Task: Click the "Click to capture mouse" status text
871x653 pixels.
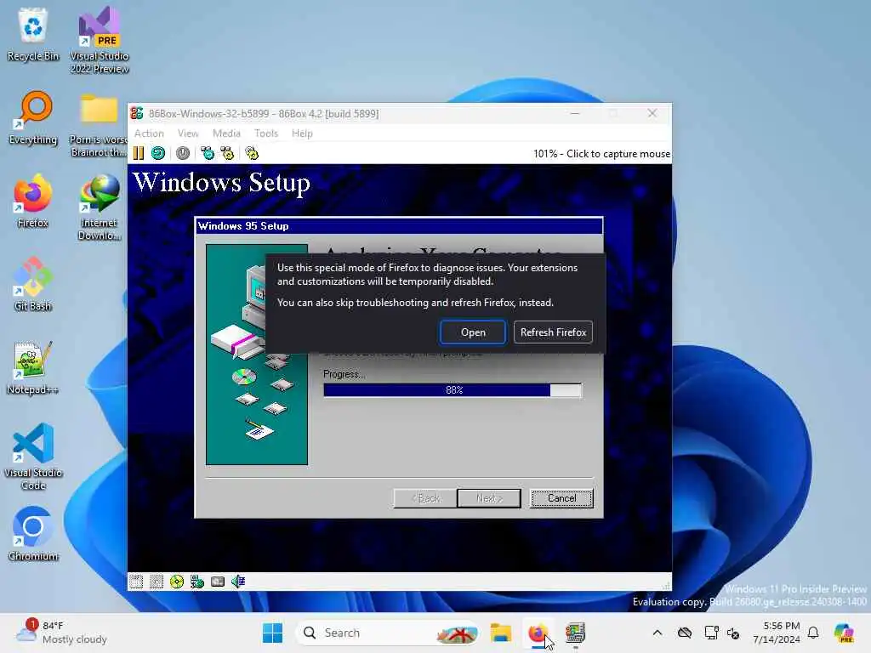Action: pos(618,154)
